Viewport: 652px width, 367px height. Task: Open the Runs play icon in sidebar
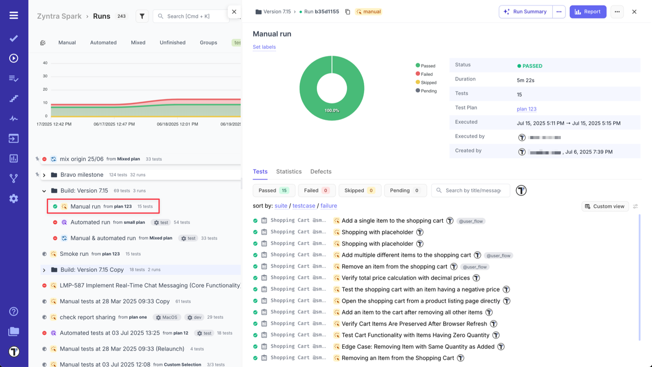[x=13, y=58]
